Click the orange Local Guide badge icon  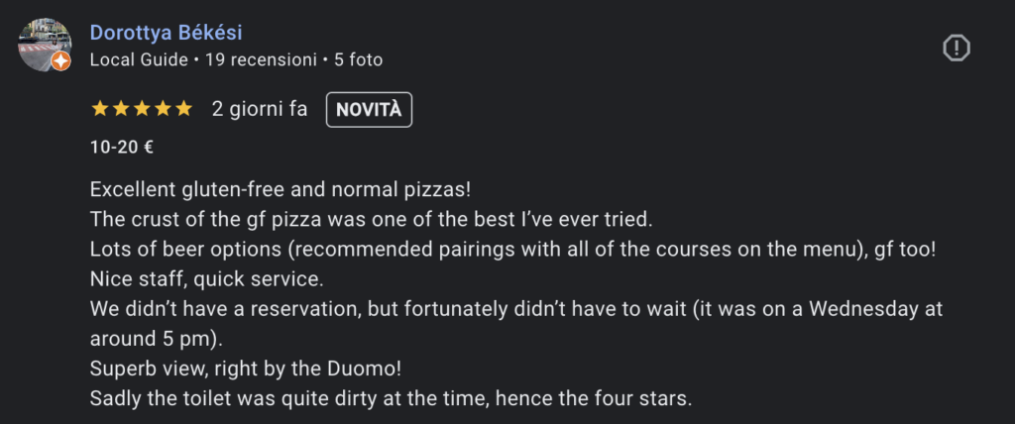tap(60, 61)
